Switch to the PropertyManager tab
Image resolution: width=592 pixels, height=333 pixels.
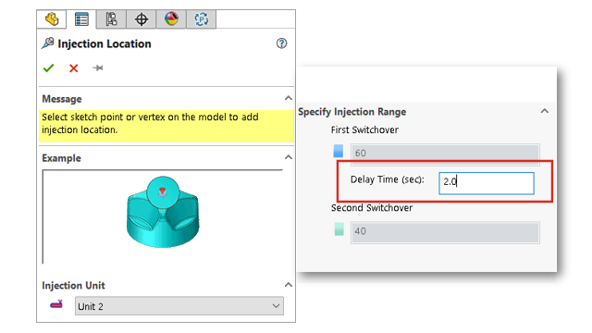pos(81,19)
